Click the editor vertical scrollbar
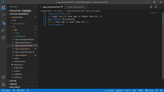 [163, 46]
